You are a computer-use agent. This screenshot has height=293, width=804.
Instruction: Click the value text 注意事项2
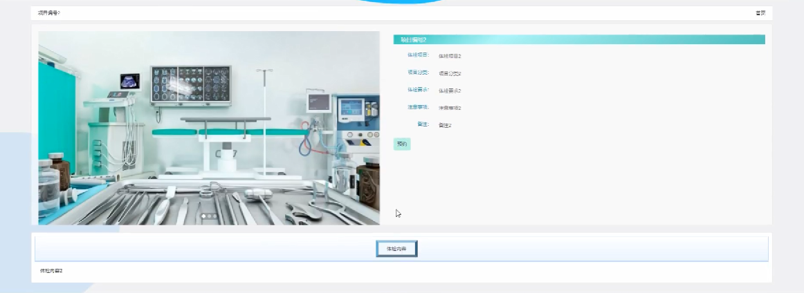450,108
